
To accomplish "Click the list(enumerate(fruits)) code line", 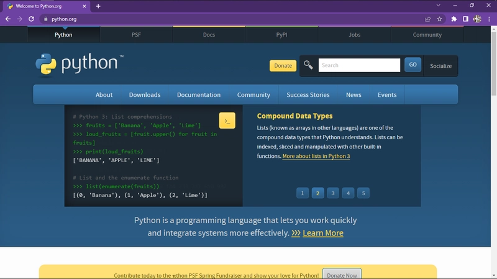I will tap(116, 186).
